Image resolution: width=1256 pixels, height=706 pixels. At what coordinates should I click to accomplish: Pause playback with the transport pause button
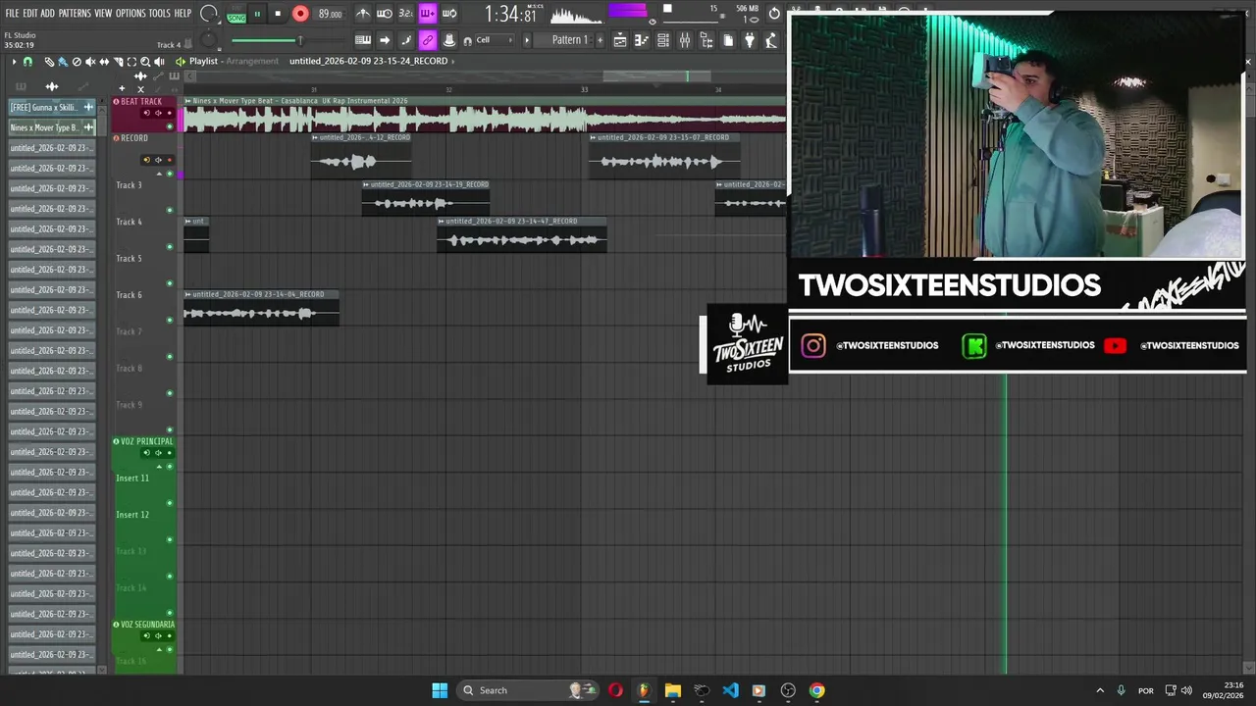(x=257, y=14)
